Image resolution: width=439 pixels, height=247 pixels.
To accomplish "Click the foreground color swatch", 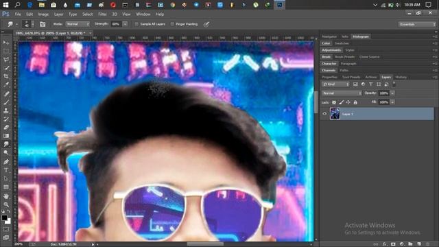I will (x=4, y=217).
